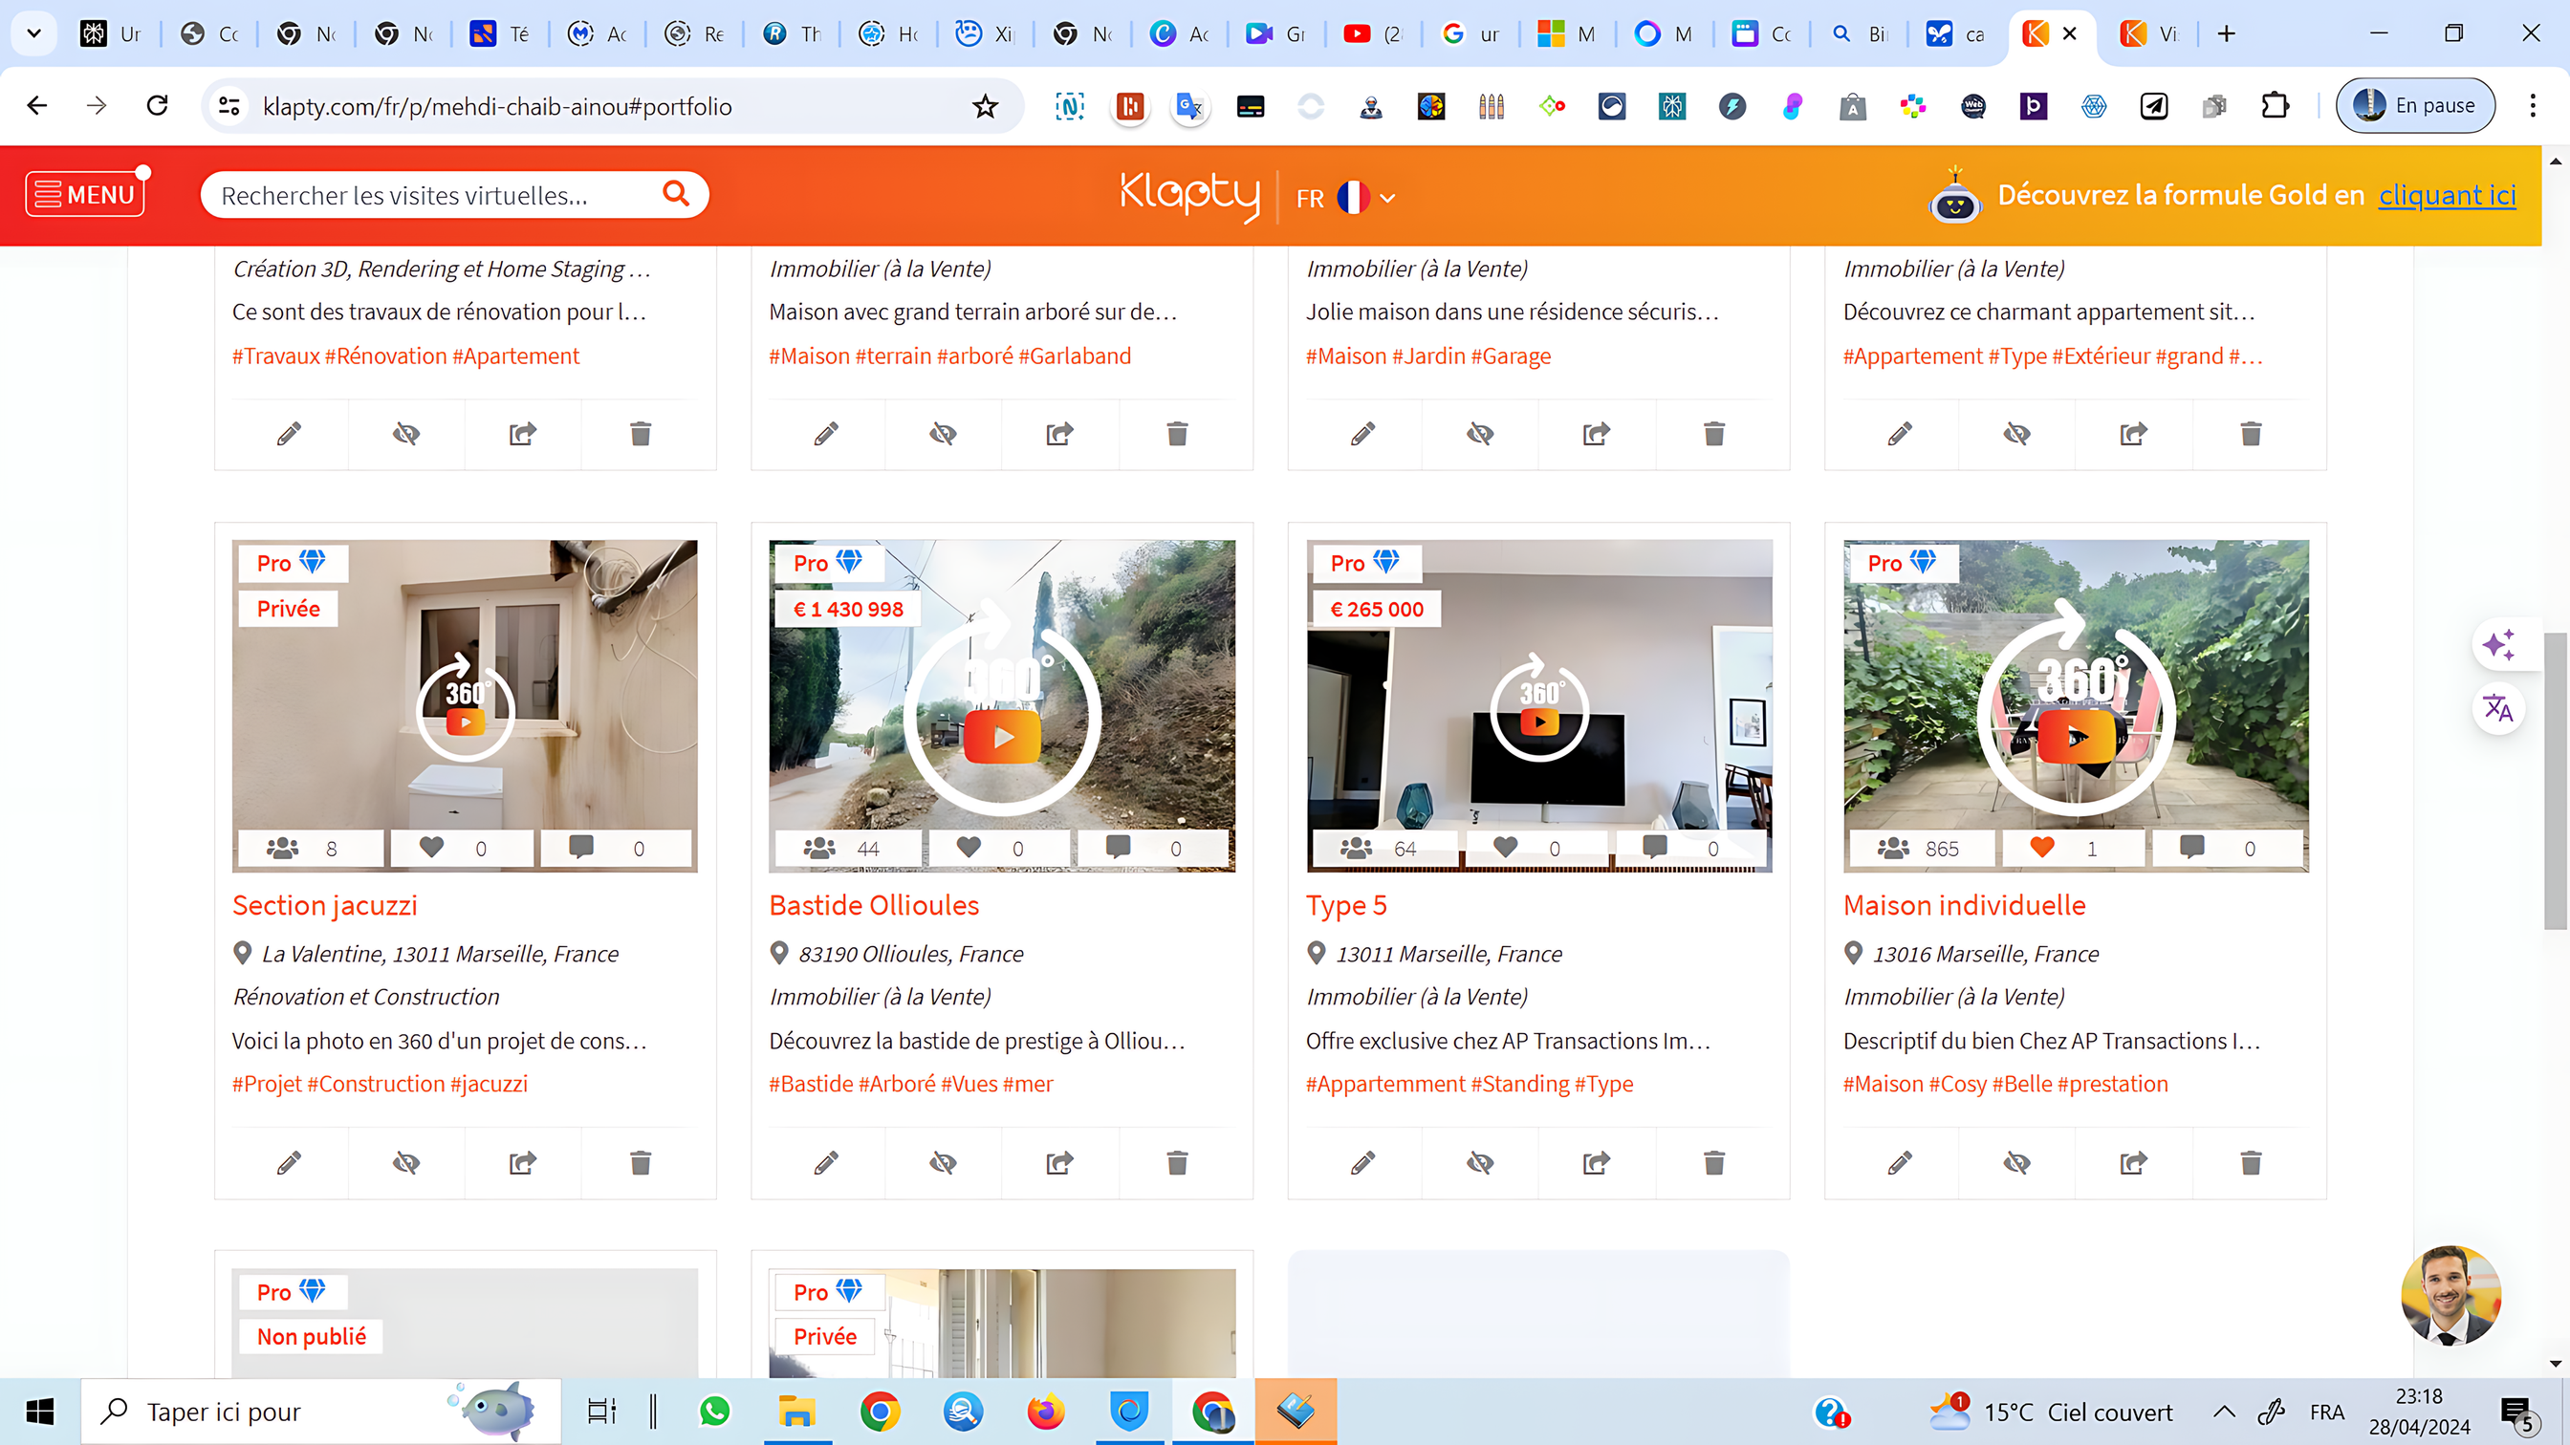Play the Section jacuzzi 360 thumbnail
This screenshot has height=1445, width=2570.
tap(465, 706)
